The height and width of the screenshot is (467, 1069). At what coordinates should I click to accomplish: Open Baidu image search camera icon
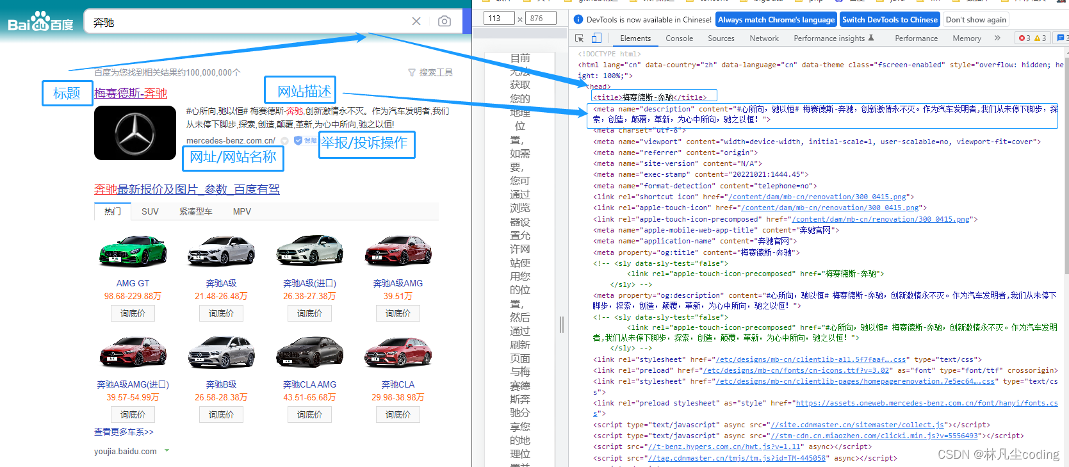(x=445, y=21)
